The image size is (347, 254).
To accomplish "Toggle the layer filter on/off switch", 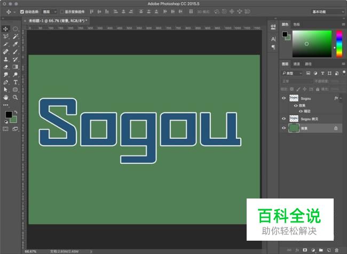I will [x=344, y=73].
